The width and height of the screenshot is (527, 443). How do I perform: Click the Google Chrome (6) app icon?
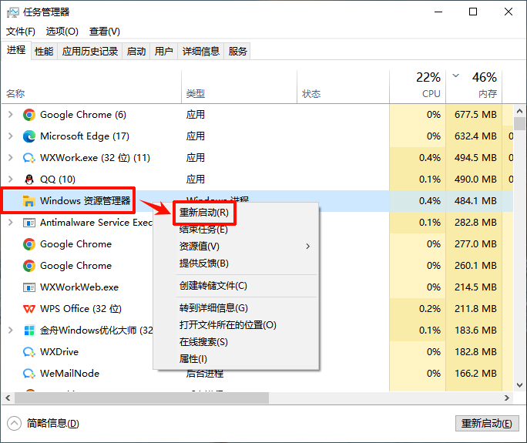pyautogui.click(x=29, y=115)
